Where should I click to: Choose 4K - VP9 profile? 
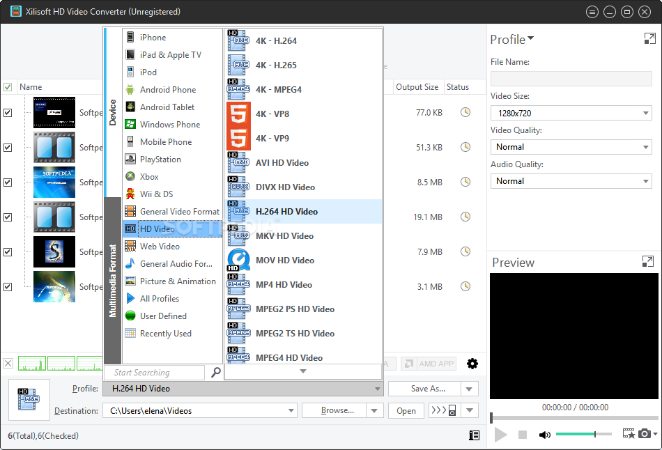click(304, 139)
